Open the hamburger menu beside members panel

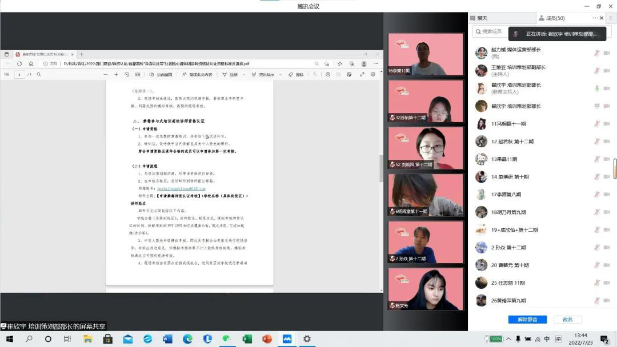point(610,18)
